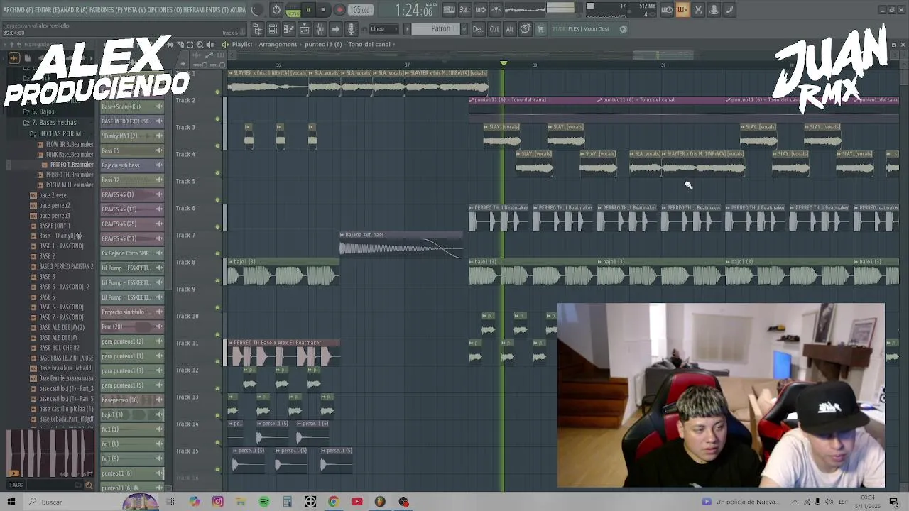This screenshot has height=511, width=909.
Task: Click the Alt toolbar button
Action: coord(509,29)
